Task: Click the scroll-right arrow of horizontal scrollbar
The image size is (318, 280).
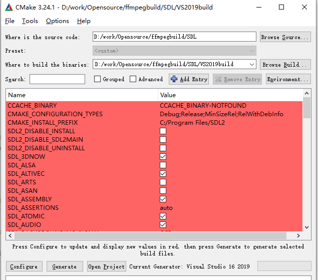Action: pos(299,235)
